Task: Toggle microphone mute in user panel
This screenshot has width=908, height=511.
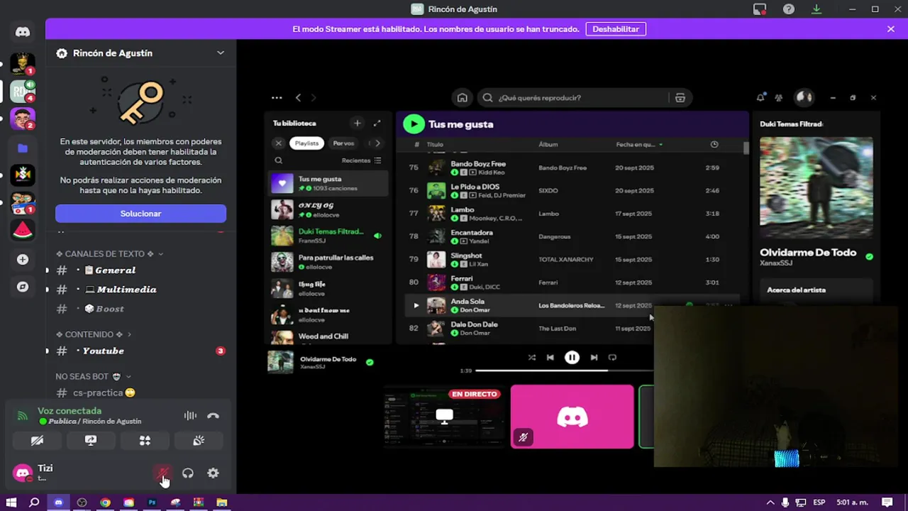Action: point(163,473)
